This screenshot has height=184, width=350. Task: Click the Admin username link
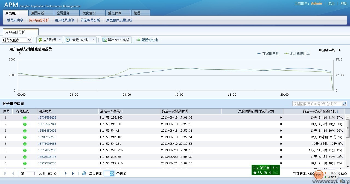[x=317, y=4]
